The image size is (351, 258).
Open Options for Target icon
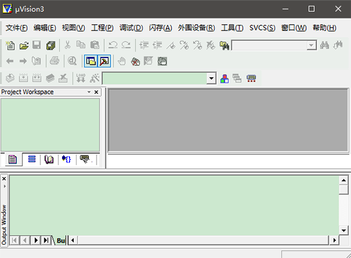[94, 79]
